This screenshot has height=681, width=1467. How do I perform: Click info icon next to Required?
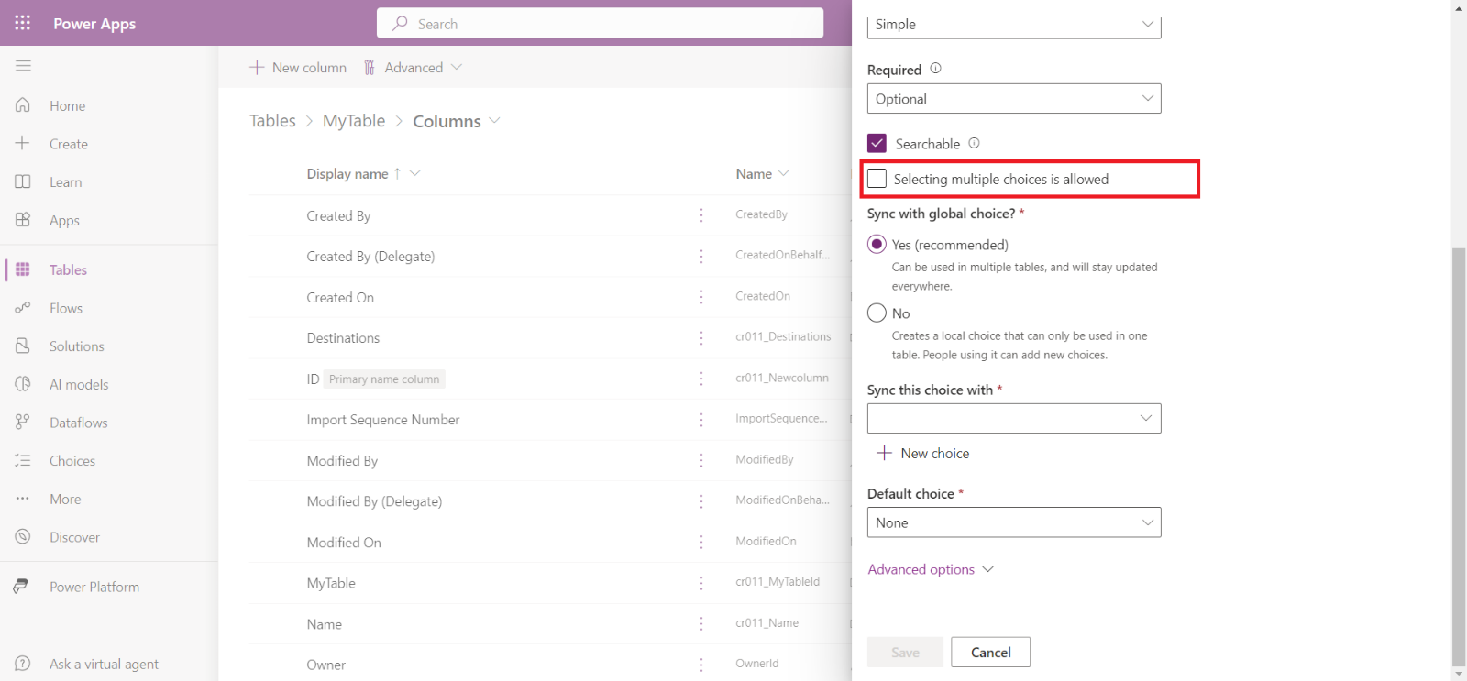click(935, 69)
